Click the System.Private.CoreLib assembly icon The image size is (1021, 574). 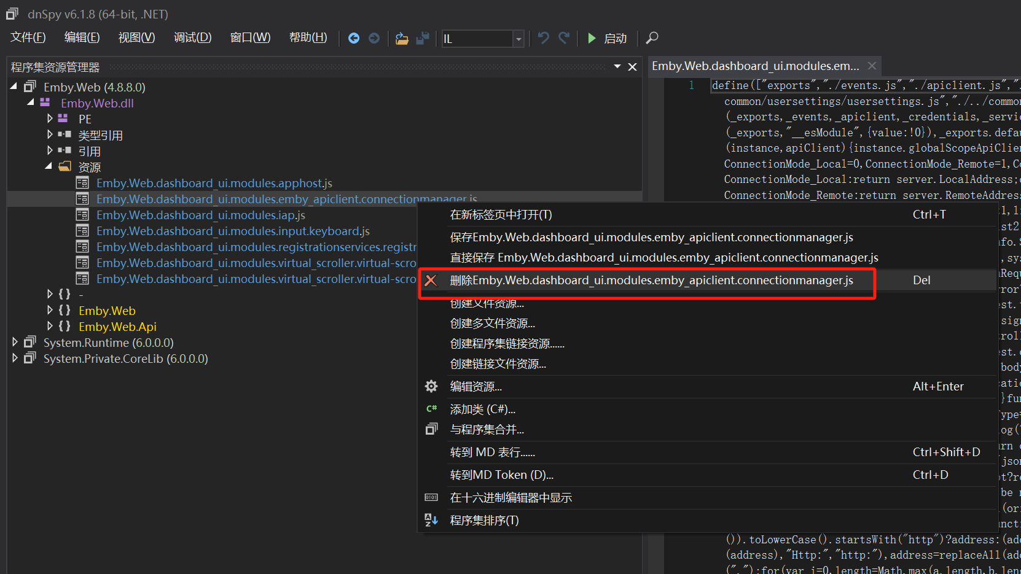pos(29,358)
